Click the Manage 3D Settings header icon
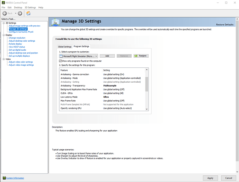239x182 pixels. click(x=55, y=22)
